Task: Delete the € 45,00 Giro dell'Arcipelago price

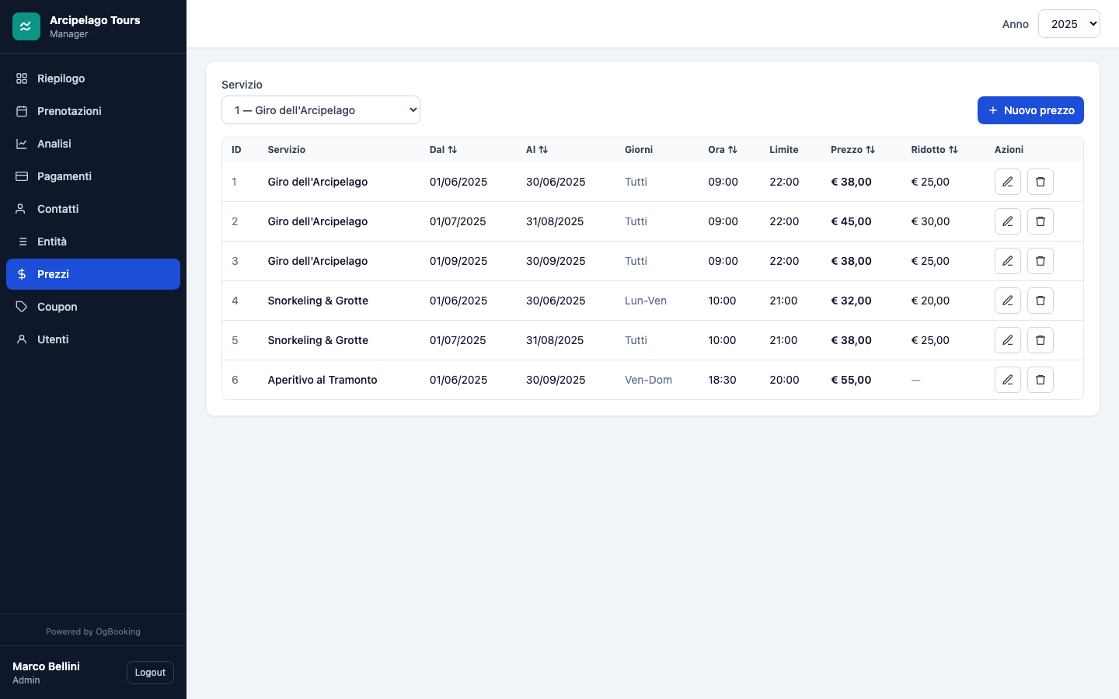Action: 1041,221
